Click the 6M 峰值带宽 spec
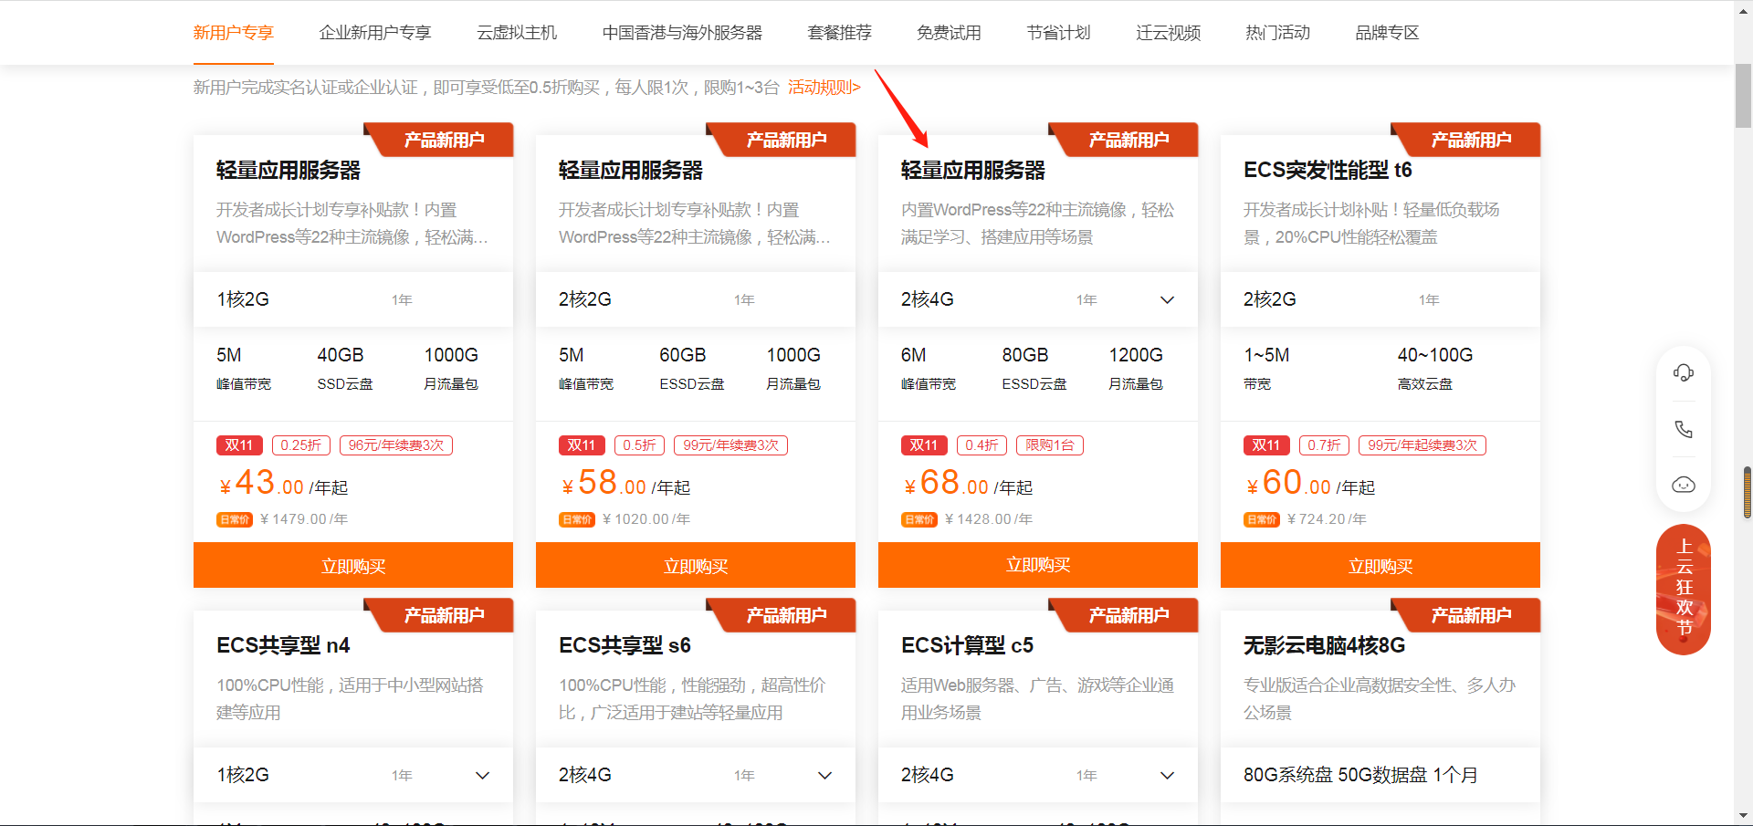1753x826 pixels. pos(928,368)
